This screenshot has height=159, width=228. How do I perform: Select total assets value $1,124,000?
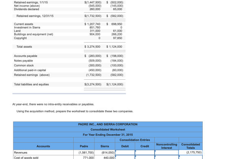[114, 47]
